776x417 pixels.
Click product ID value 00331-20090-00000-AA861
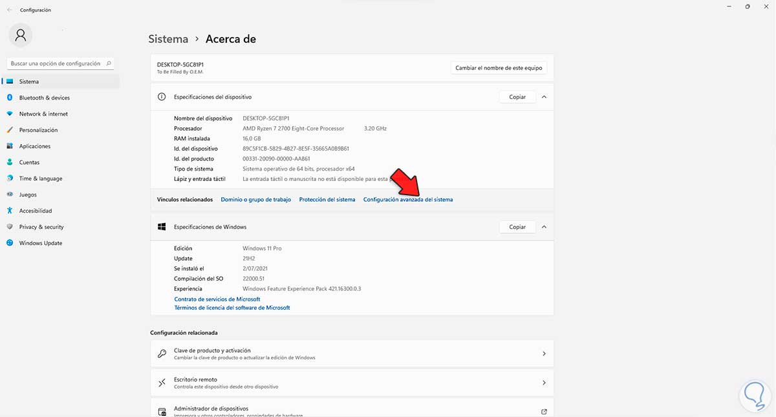[x=276, y=159]
